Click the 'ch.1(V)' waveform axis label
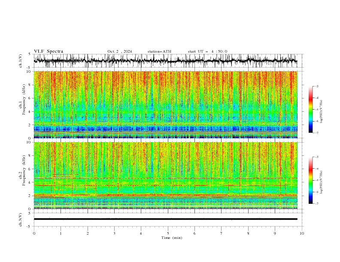340x262 pixels. pyautogui.click(x=21, y=61)
